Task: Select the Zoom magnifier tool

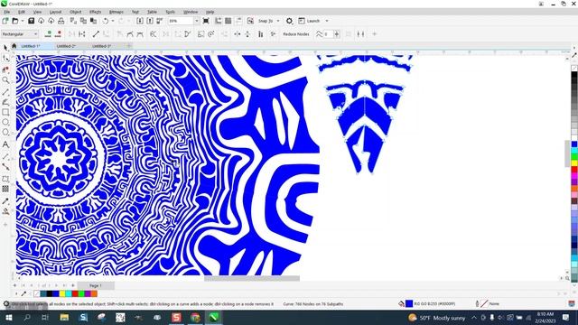Action: [x=5, y=80]
